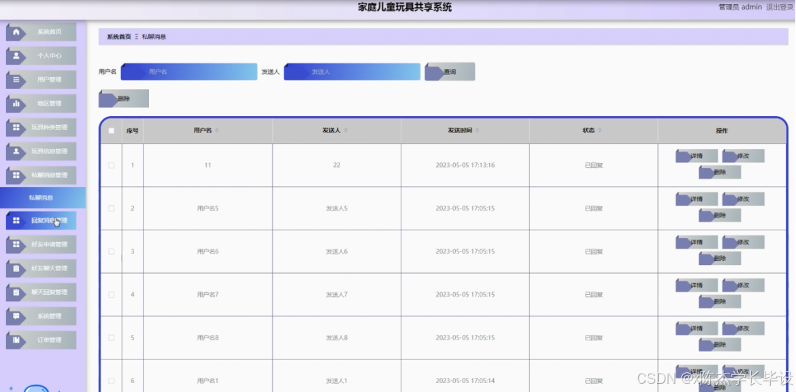Click sender value 22 in row 1

pyautogui.click(x=337, y=165)
